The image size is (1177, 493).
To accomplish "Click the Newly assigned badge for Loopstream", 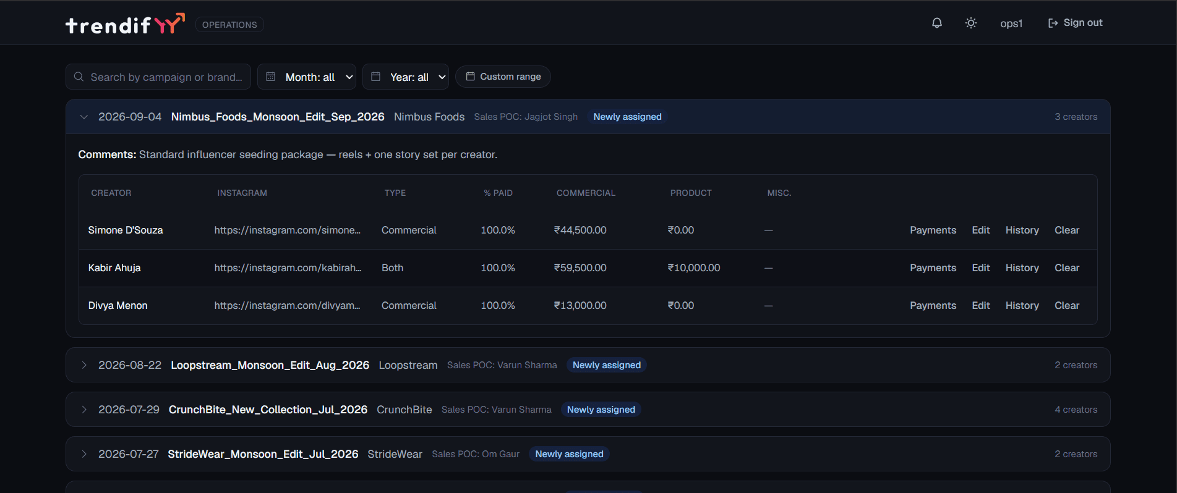I will pos(607,365).
